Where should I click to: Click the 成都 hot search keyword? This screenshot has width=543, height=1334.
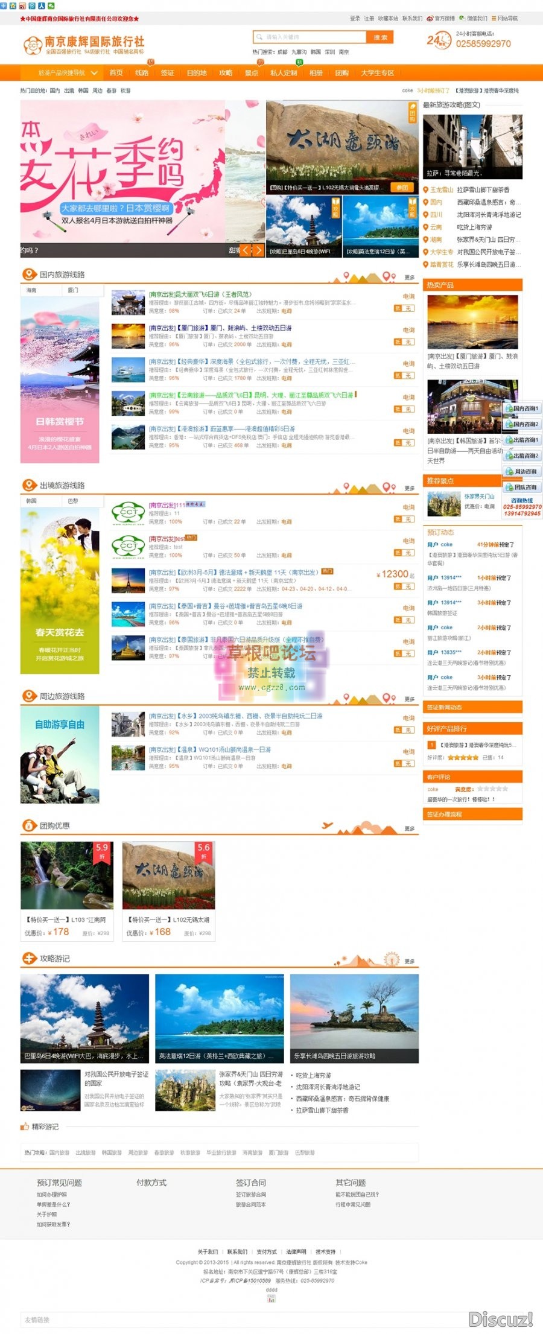(x=282, y=52)
